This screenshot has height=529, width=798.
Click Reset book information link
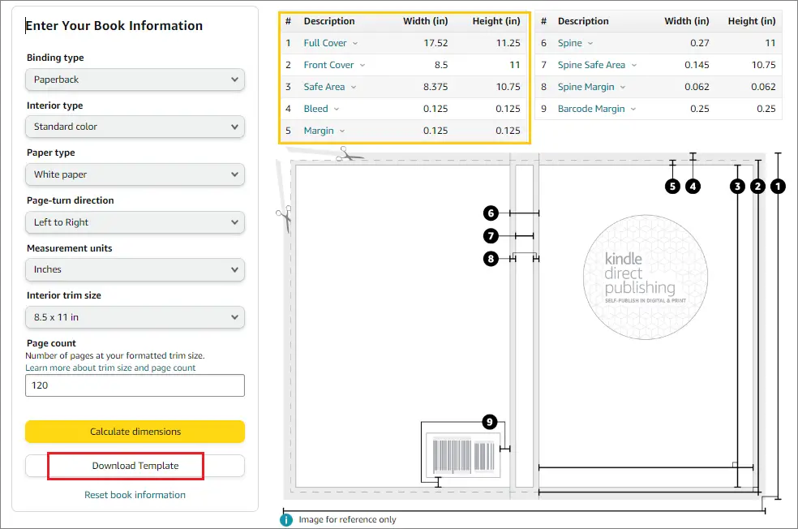(135, 495)
